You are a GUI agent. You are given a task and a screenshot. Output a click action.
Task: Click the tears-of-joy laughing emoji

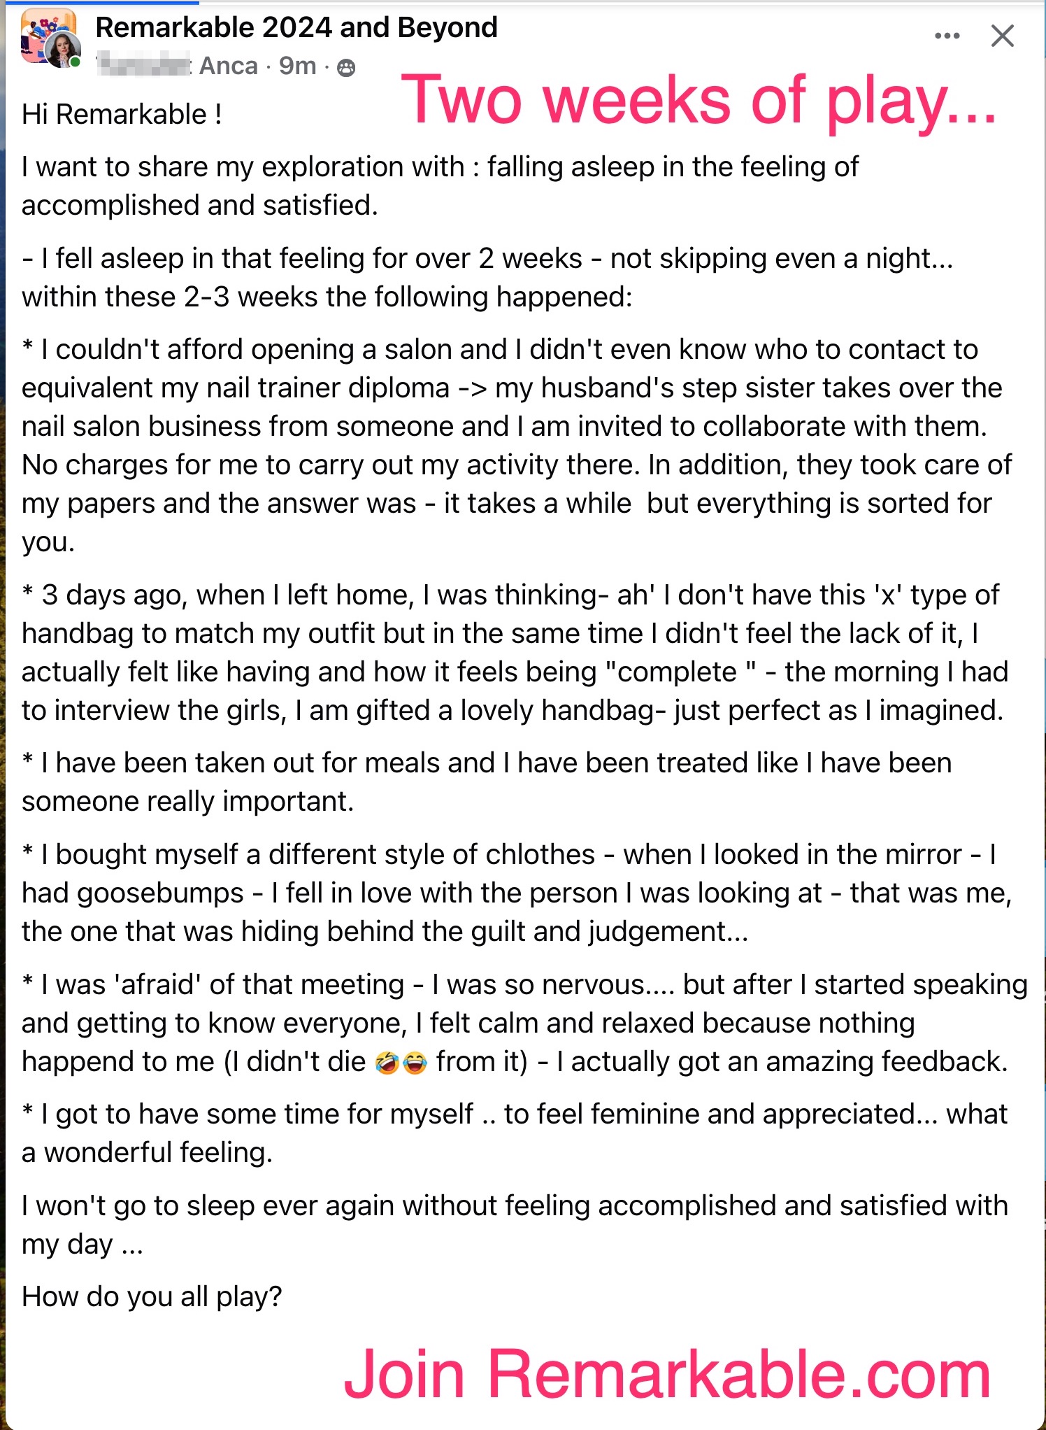[414, 1063]
